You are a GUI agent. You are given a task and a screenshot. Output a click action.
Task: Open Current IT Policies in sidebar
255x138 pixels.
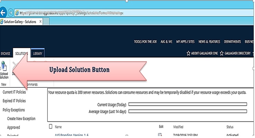point(14,92)
